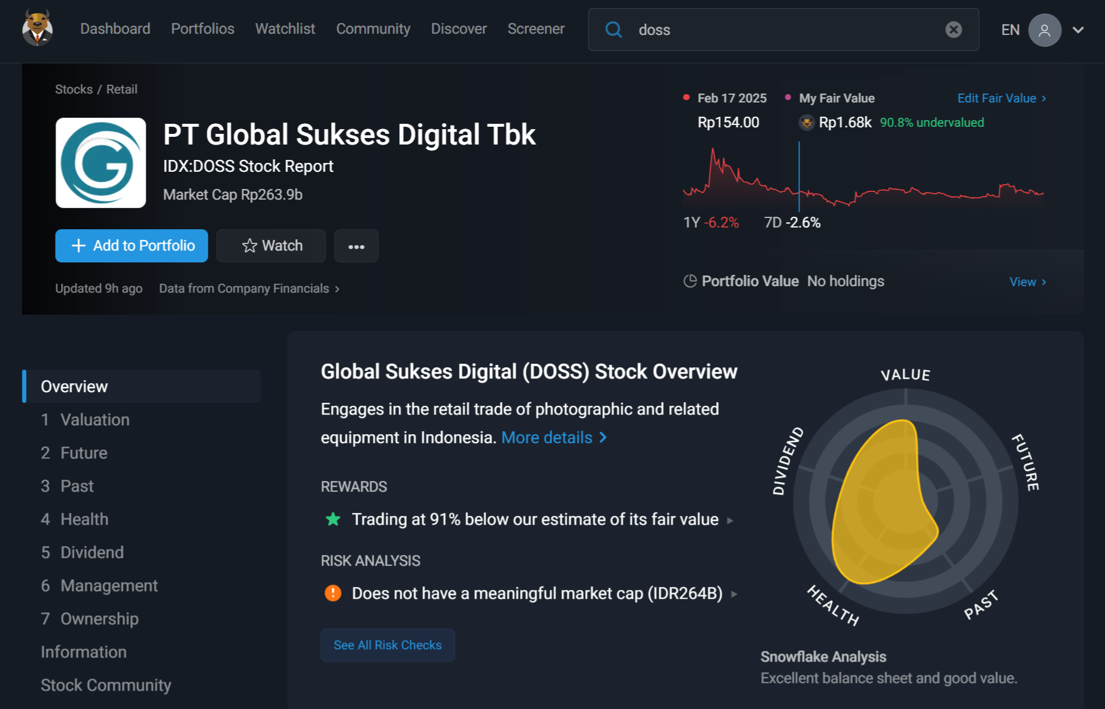Open the Screener menu item

pos(535,29)
